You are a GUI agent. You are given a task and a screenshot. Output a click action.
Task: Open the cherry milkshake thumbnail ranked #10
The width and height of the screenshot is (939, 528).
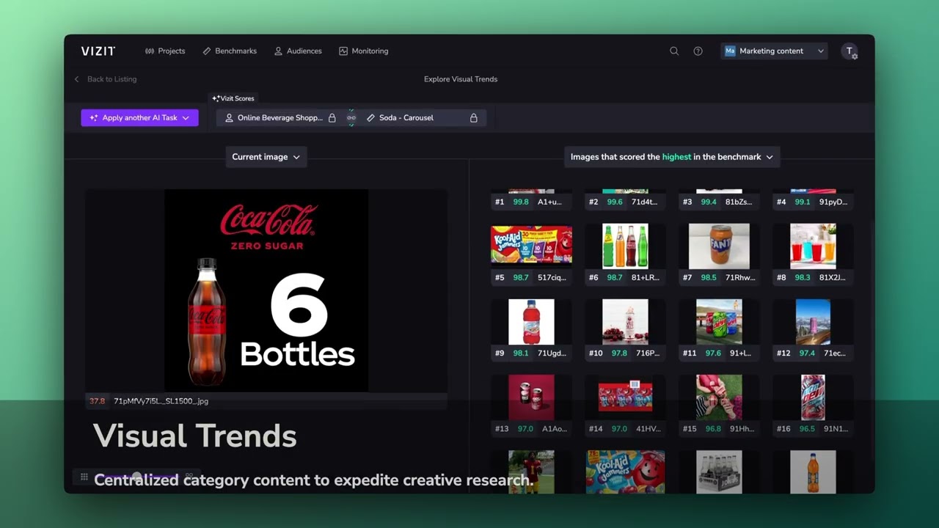coord(625,322)
